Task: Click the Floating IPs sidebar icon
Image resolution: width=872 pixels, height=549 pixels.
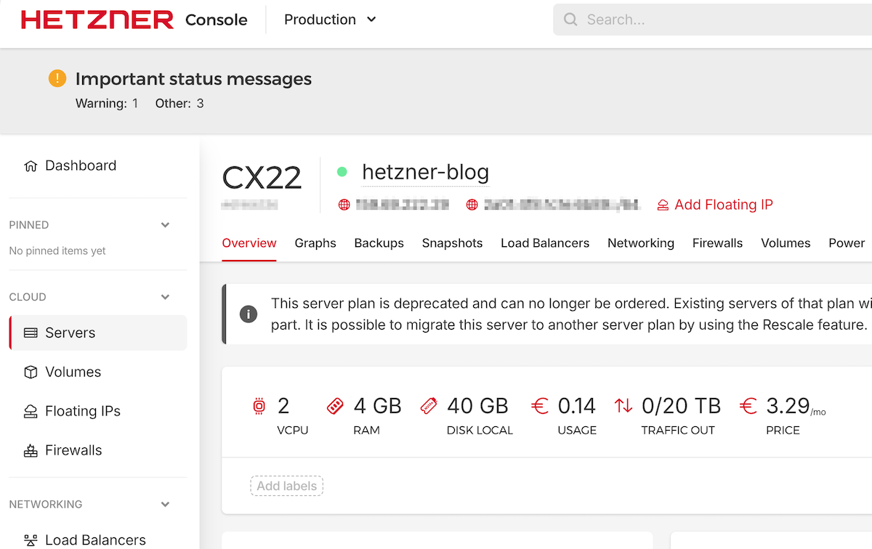Action: point(31,411)
